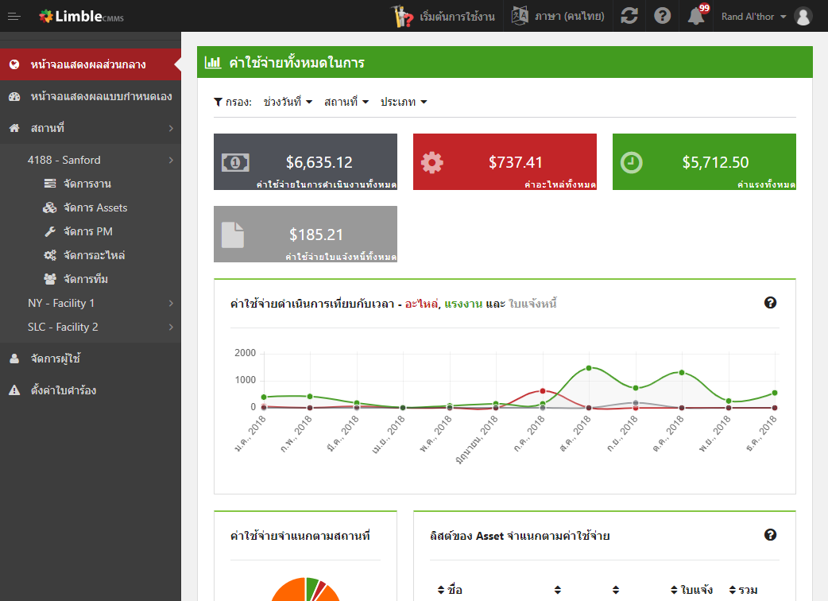Go to หน้าจอแสดงผลแบบกำหนดเอง dashboard
Viewport: 828px width, 601px height.
click(x=91, y=97)
